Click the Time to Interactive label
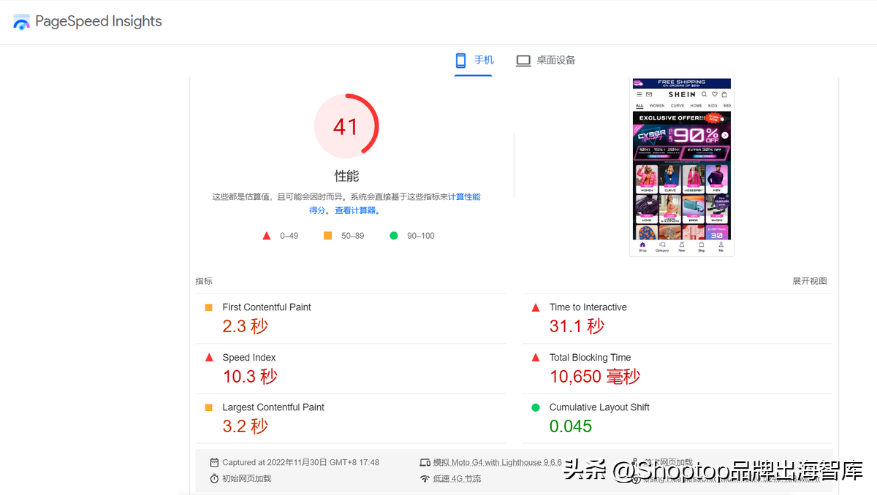This screenshot has width=877, height=495. (x=588, y=307)
